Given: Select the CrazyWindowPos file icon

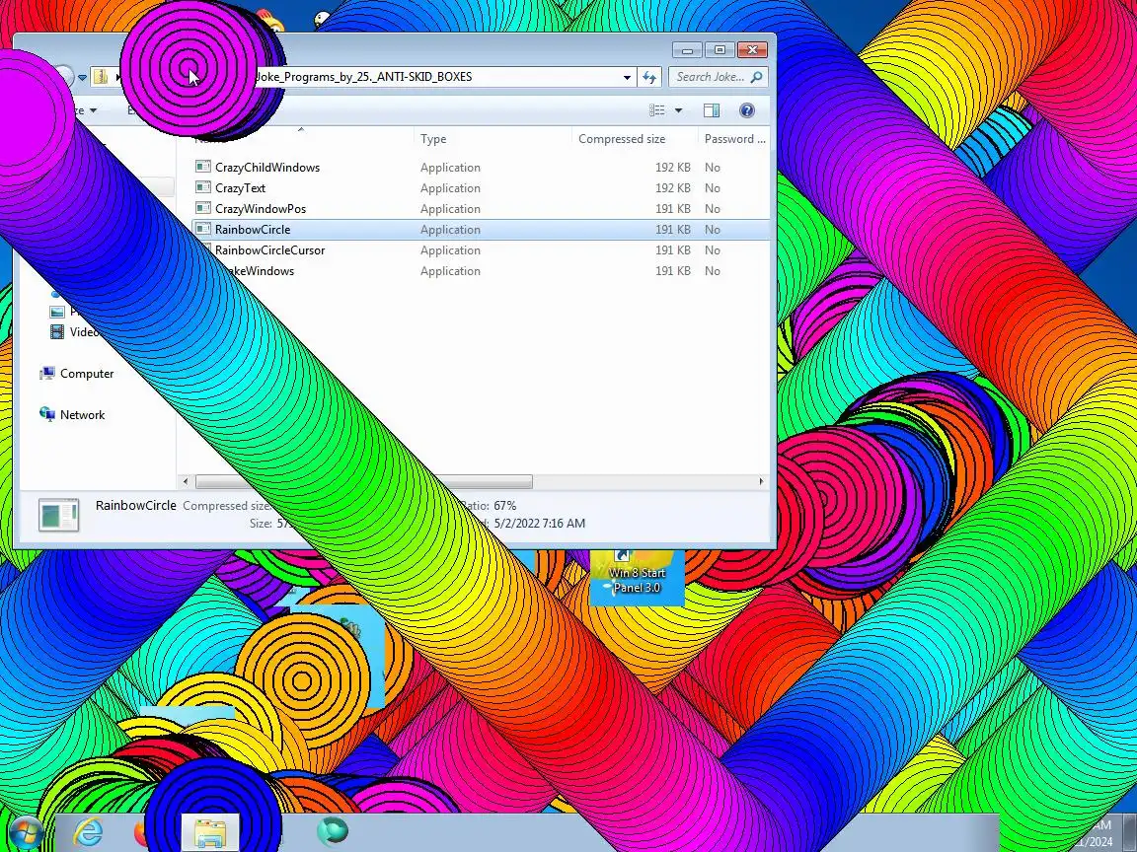Looking at the screenshot, I should pos(203,209).
